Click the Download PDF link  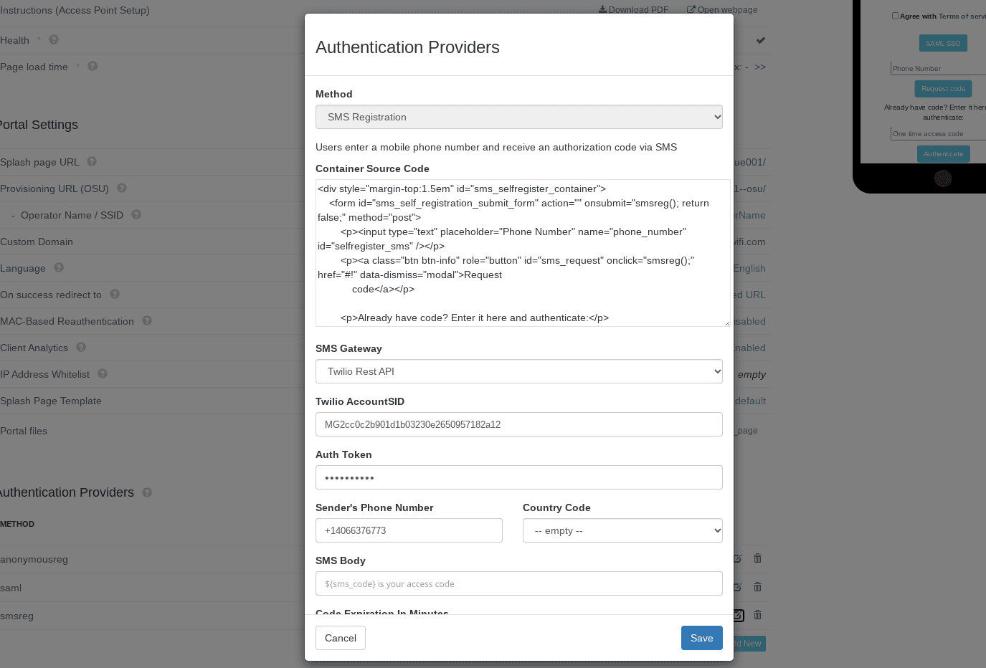[633, 10]
